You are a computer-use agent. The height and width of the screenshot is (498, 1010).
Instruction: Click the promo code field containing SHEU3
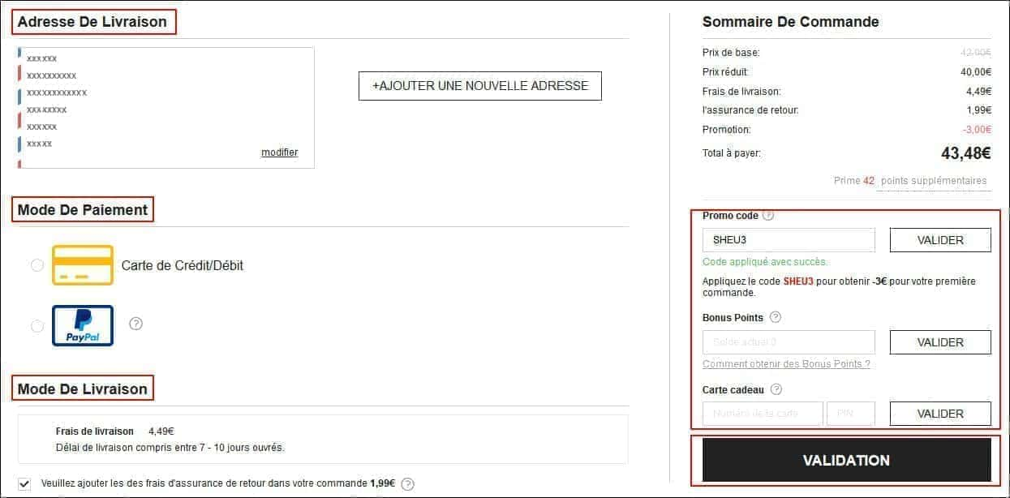[789, 240]
